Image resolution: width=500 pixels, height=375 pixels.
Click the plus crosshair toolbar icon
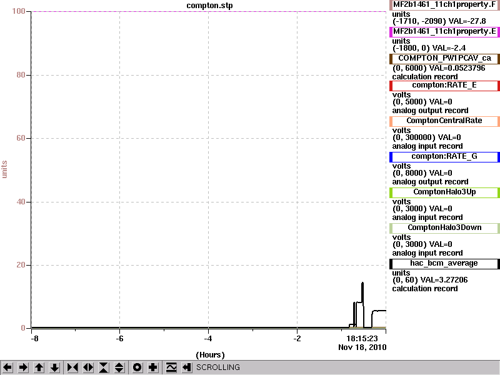(152, 367)
